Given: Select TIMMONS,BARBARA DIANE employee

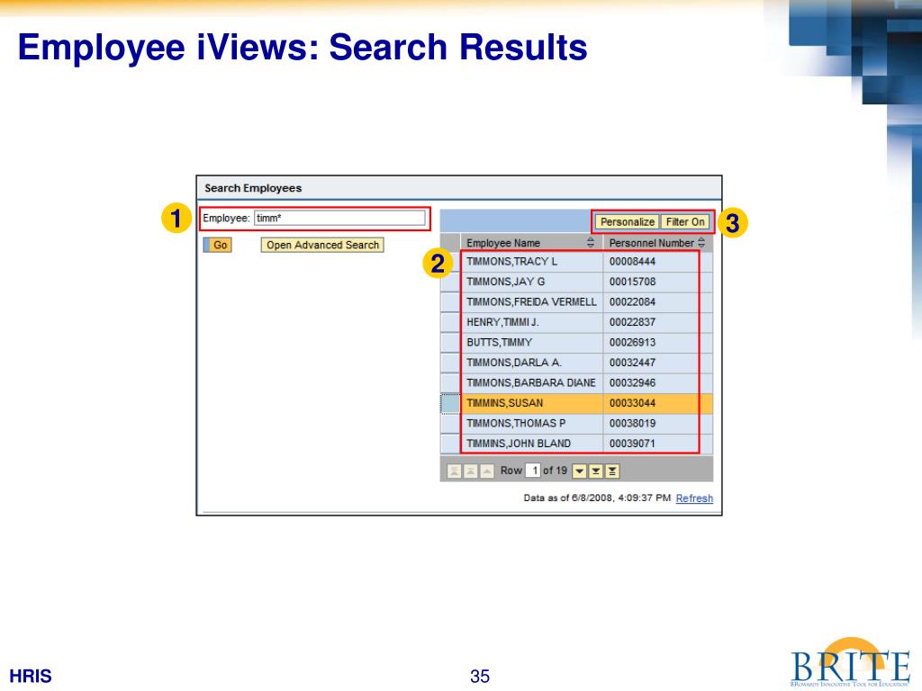Looking at the screenshot, I should point(531,383).
